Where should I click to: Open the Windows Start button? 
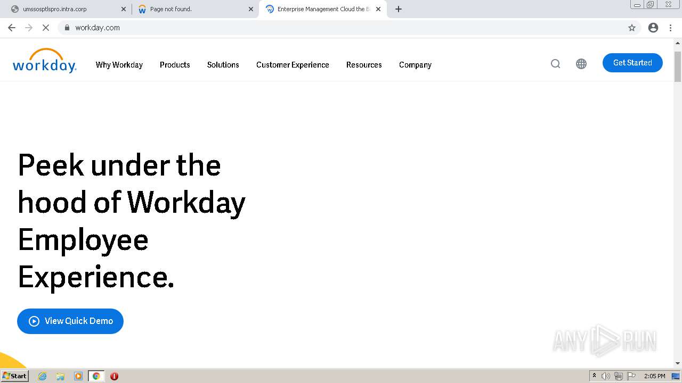(15, 376)
